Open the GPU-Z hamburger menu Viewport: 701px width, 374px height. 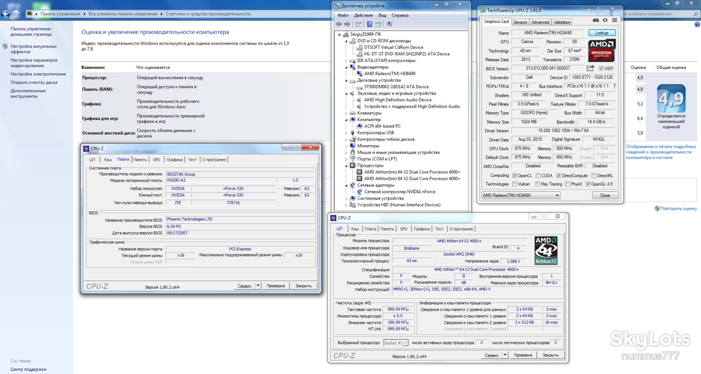tap(615, 20)
